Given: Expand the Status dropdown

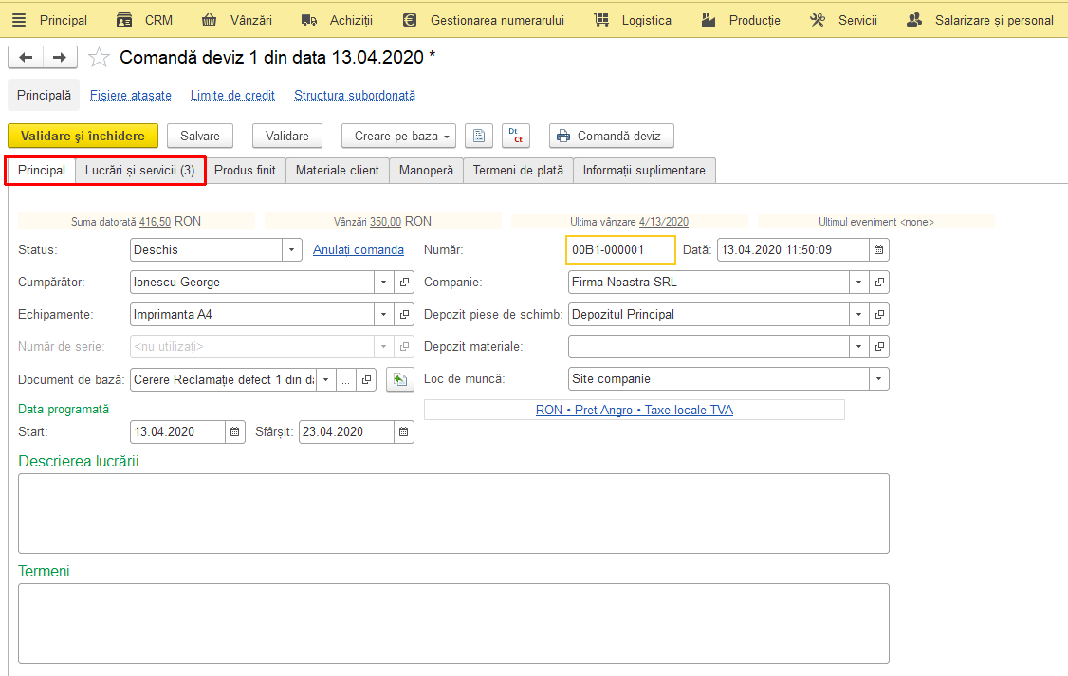Looking at the screenshot, I should (x=291, y=250).
